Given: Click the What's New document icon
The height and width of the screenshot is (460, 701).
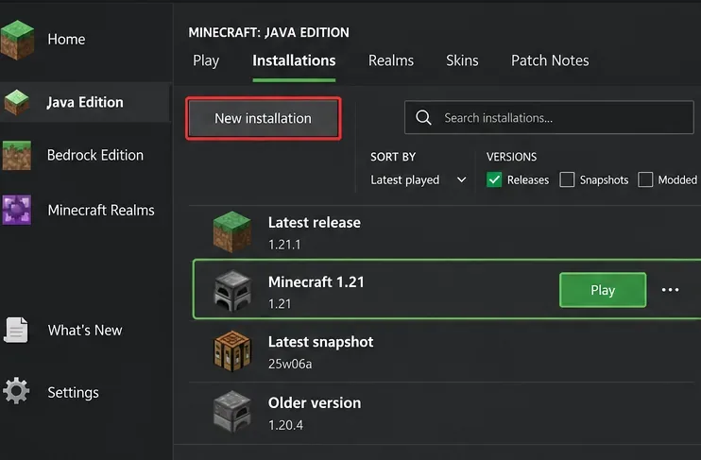Looking at the screenshot, I should 16,330.
